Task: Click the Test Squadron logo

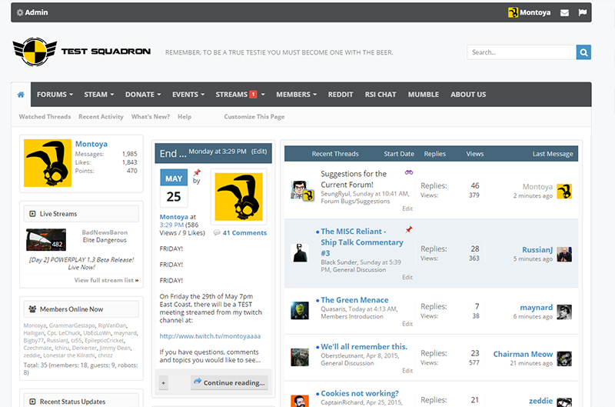Action: 81,52
